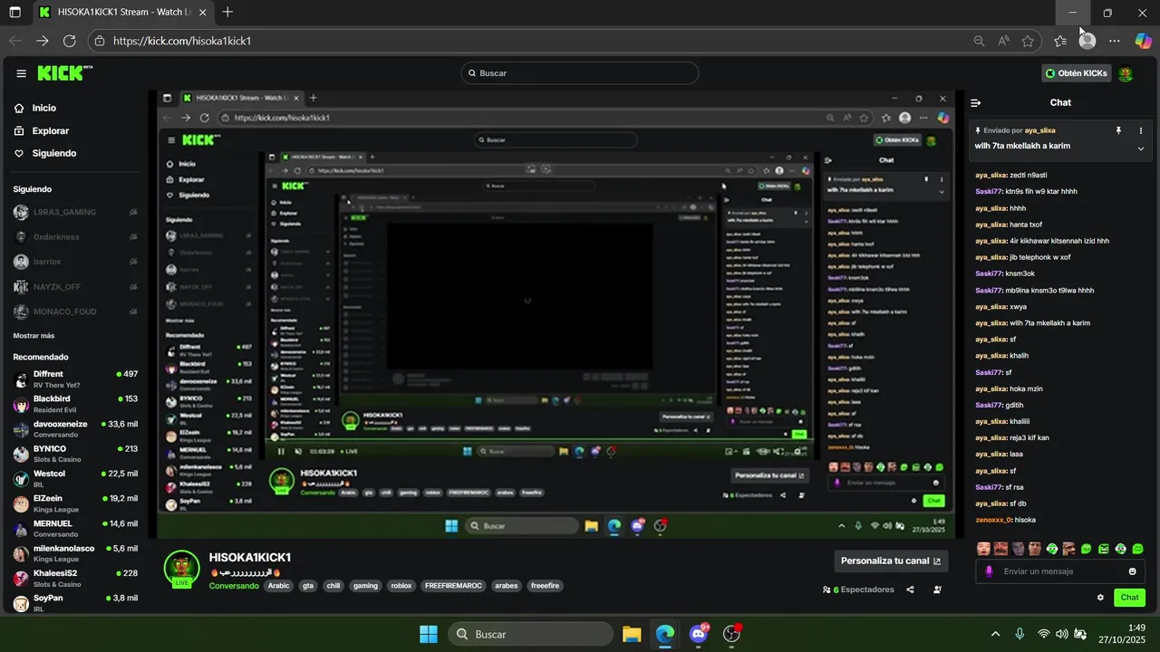
Task: Expand list with Mostrar más
Action: pos(34,336)
